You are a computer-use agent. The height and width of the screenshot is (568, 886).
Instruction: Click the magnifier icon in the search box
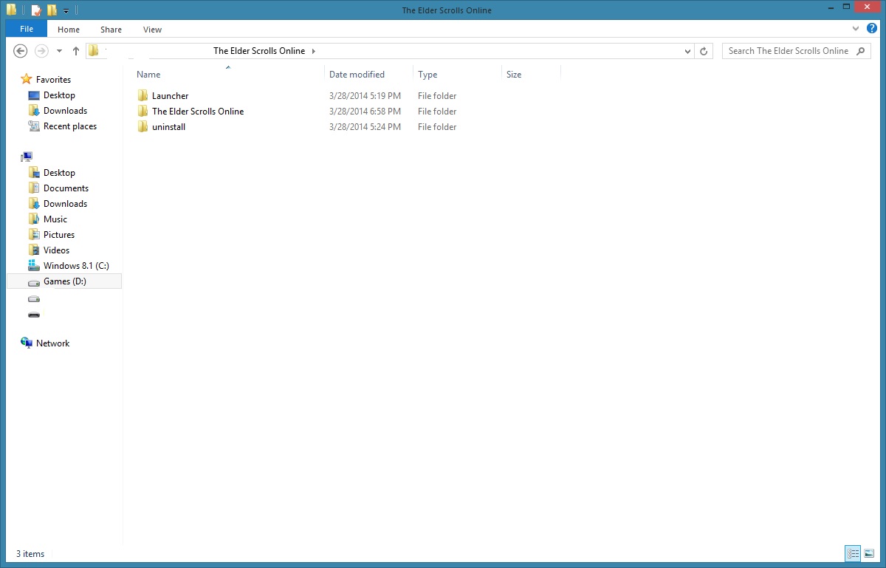coord(859,51)
